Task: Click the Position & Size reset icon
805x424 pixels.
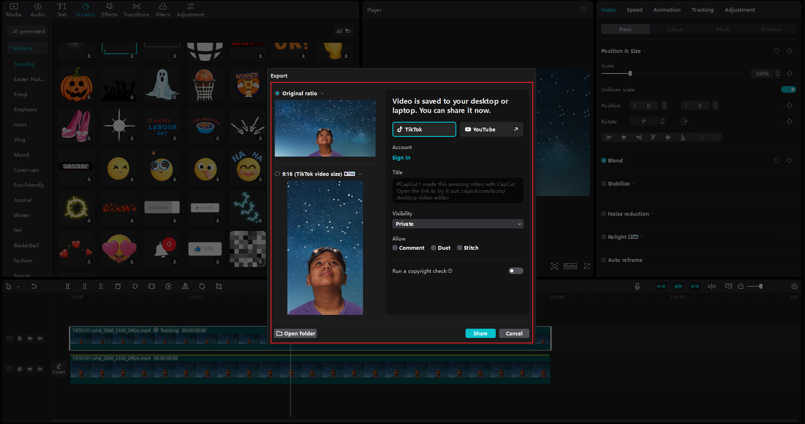Action: (x=776, y=51)
